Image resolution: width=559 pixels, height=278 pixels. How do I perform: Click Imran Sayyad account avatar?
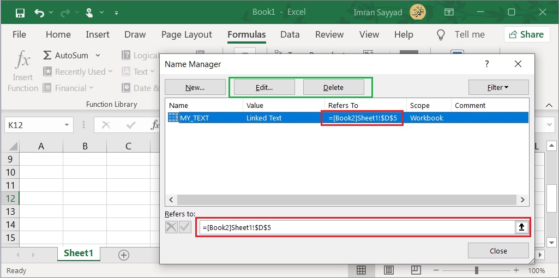click(x=417, y=12)
